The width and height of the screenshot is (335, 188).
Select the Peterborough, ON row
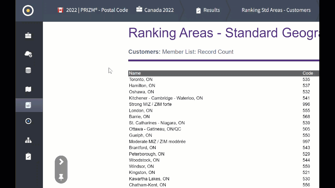(x=224, y=154)
